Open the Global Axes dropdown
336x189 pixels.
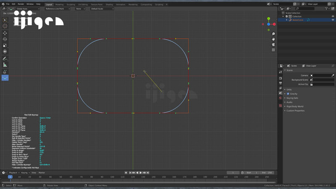[x=27, y=9]
